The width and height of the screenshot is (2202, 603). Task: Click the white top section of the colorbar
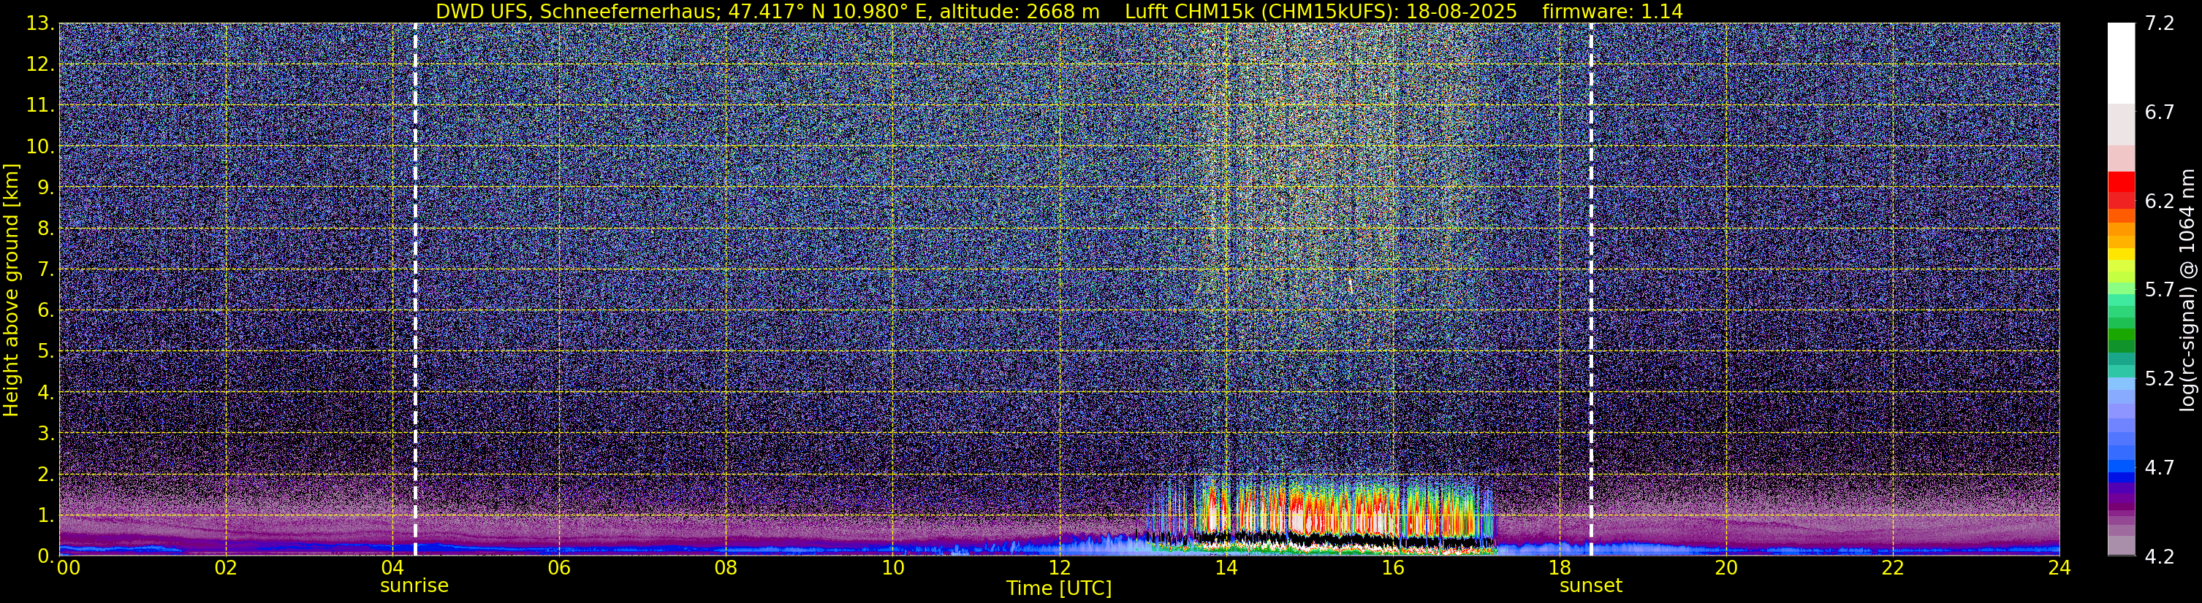point(2121,64)
